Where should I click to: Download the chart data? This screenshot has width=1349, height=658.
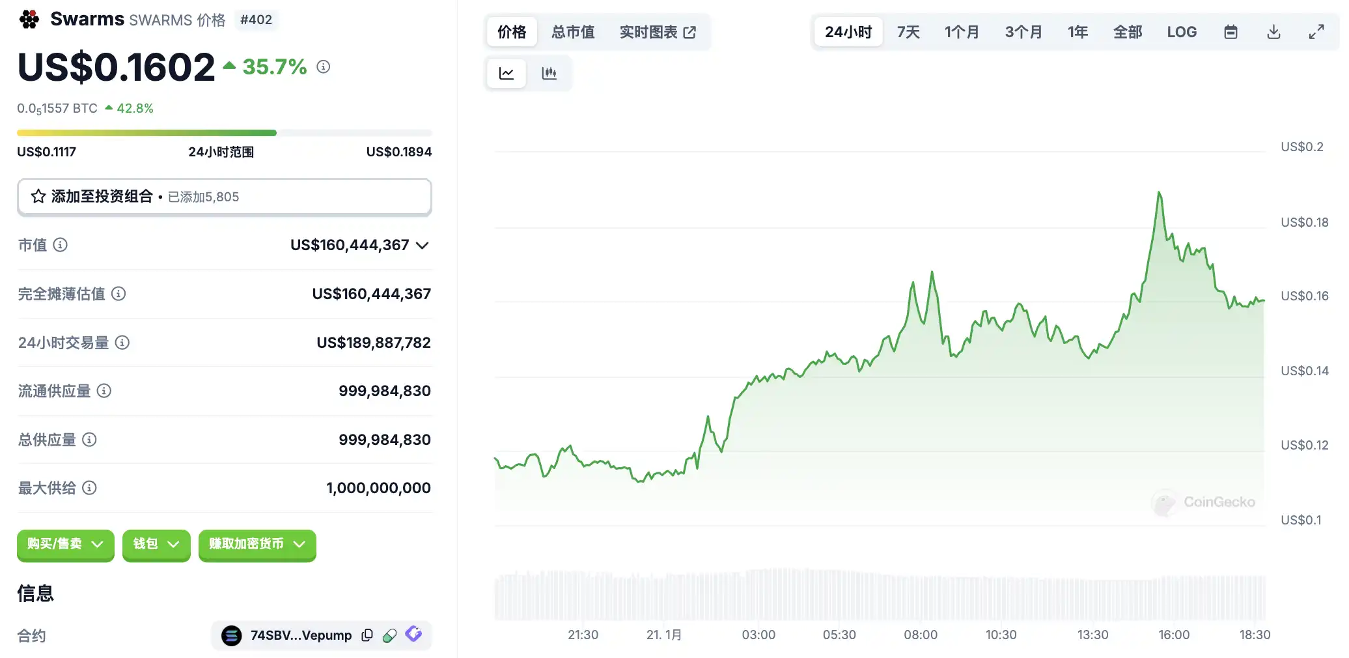pyautogui.click(x=1274, y=32)
